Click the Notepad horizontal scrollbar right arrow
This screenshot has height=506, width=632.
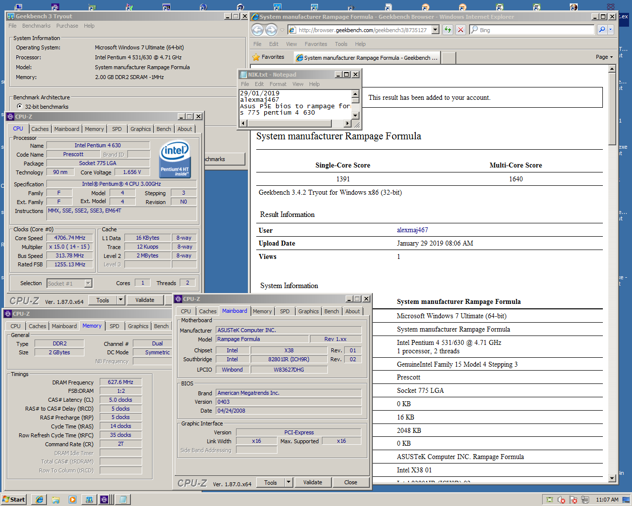pyautogui.click(x=348, y=123)
